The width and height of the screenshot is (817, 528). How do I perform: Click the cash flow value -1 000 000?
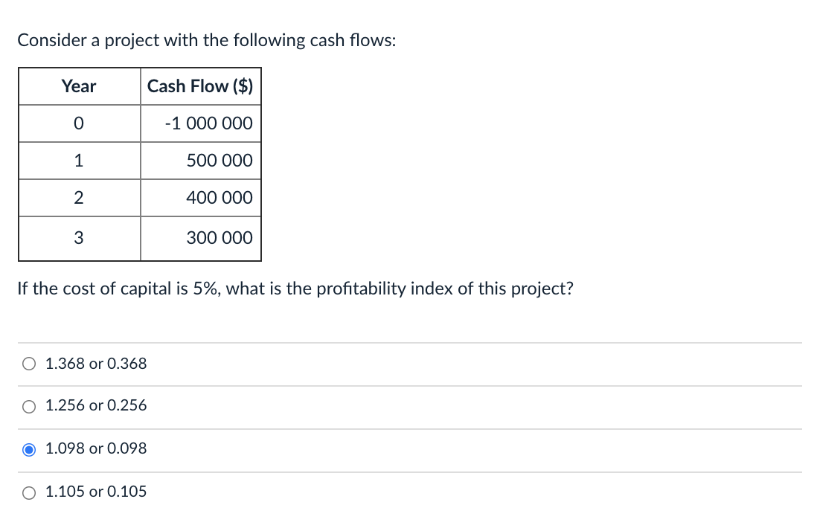coord(211,123)
